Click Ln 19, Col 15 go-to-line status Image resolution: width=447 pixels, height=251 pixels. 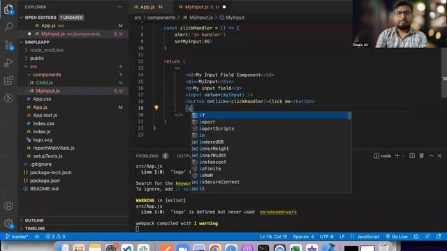pyautogui.click(x=273, y=236)
